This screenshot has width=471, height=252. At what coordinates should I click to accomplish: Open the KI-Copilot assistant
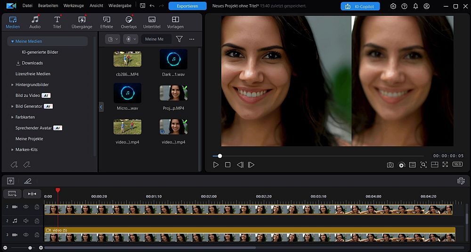click(x=360, y=6)
